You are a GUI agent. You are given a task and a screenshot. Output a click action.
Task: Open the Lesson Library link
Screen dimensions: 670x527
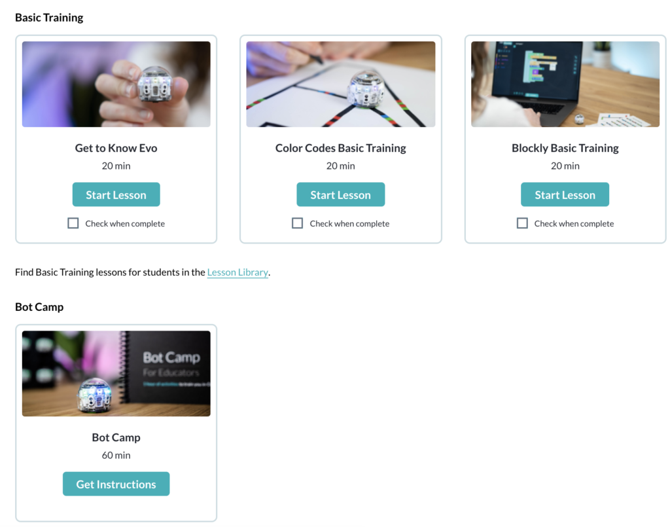pos(238,272)
